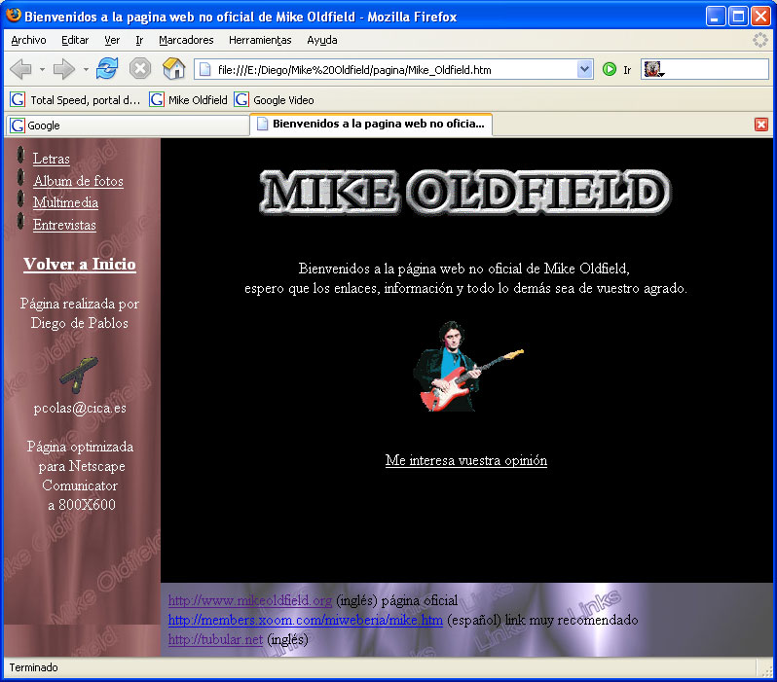Click the pcolas@cica.es email text
The height and width of the screenshot is (682, 777).
[x=80, y=408]
